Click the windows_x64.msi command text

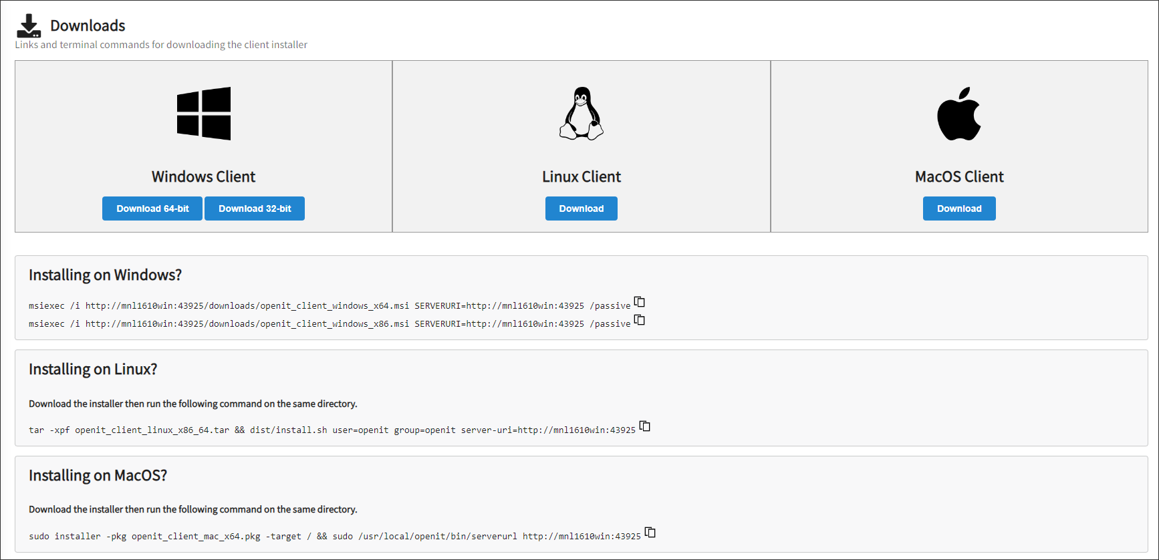[x=330, y=306]
